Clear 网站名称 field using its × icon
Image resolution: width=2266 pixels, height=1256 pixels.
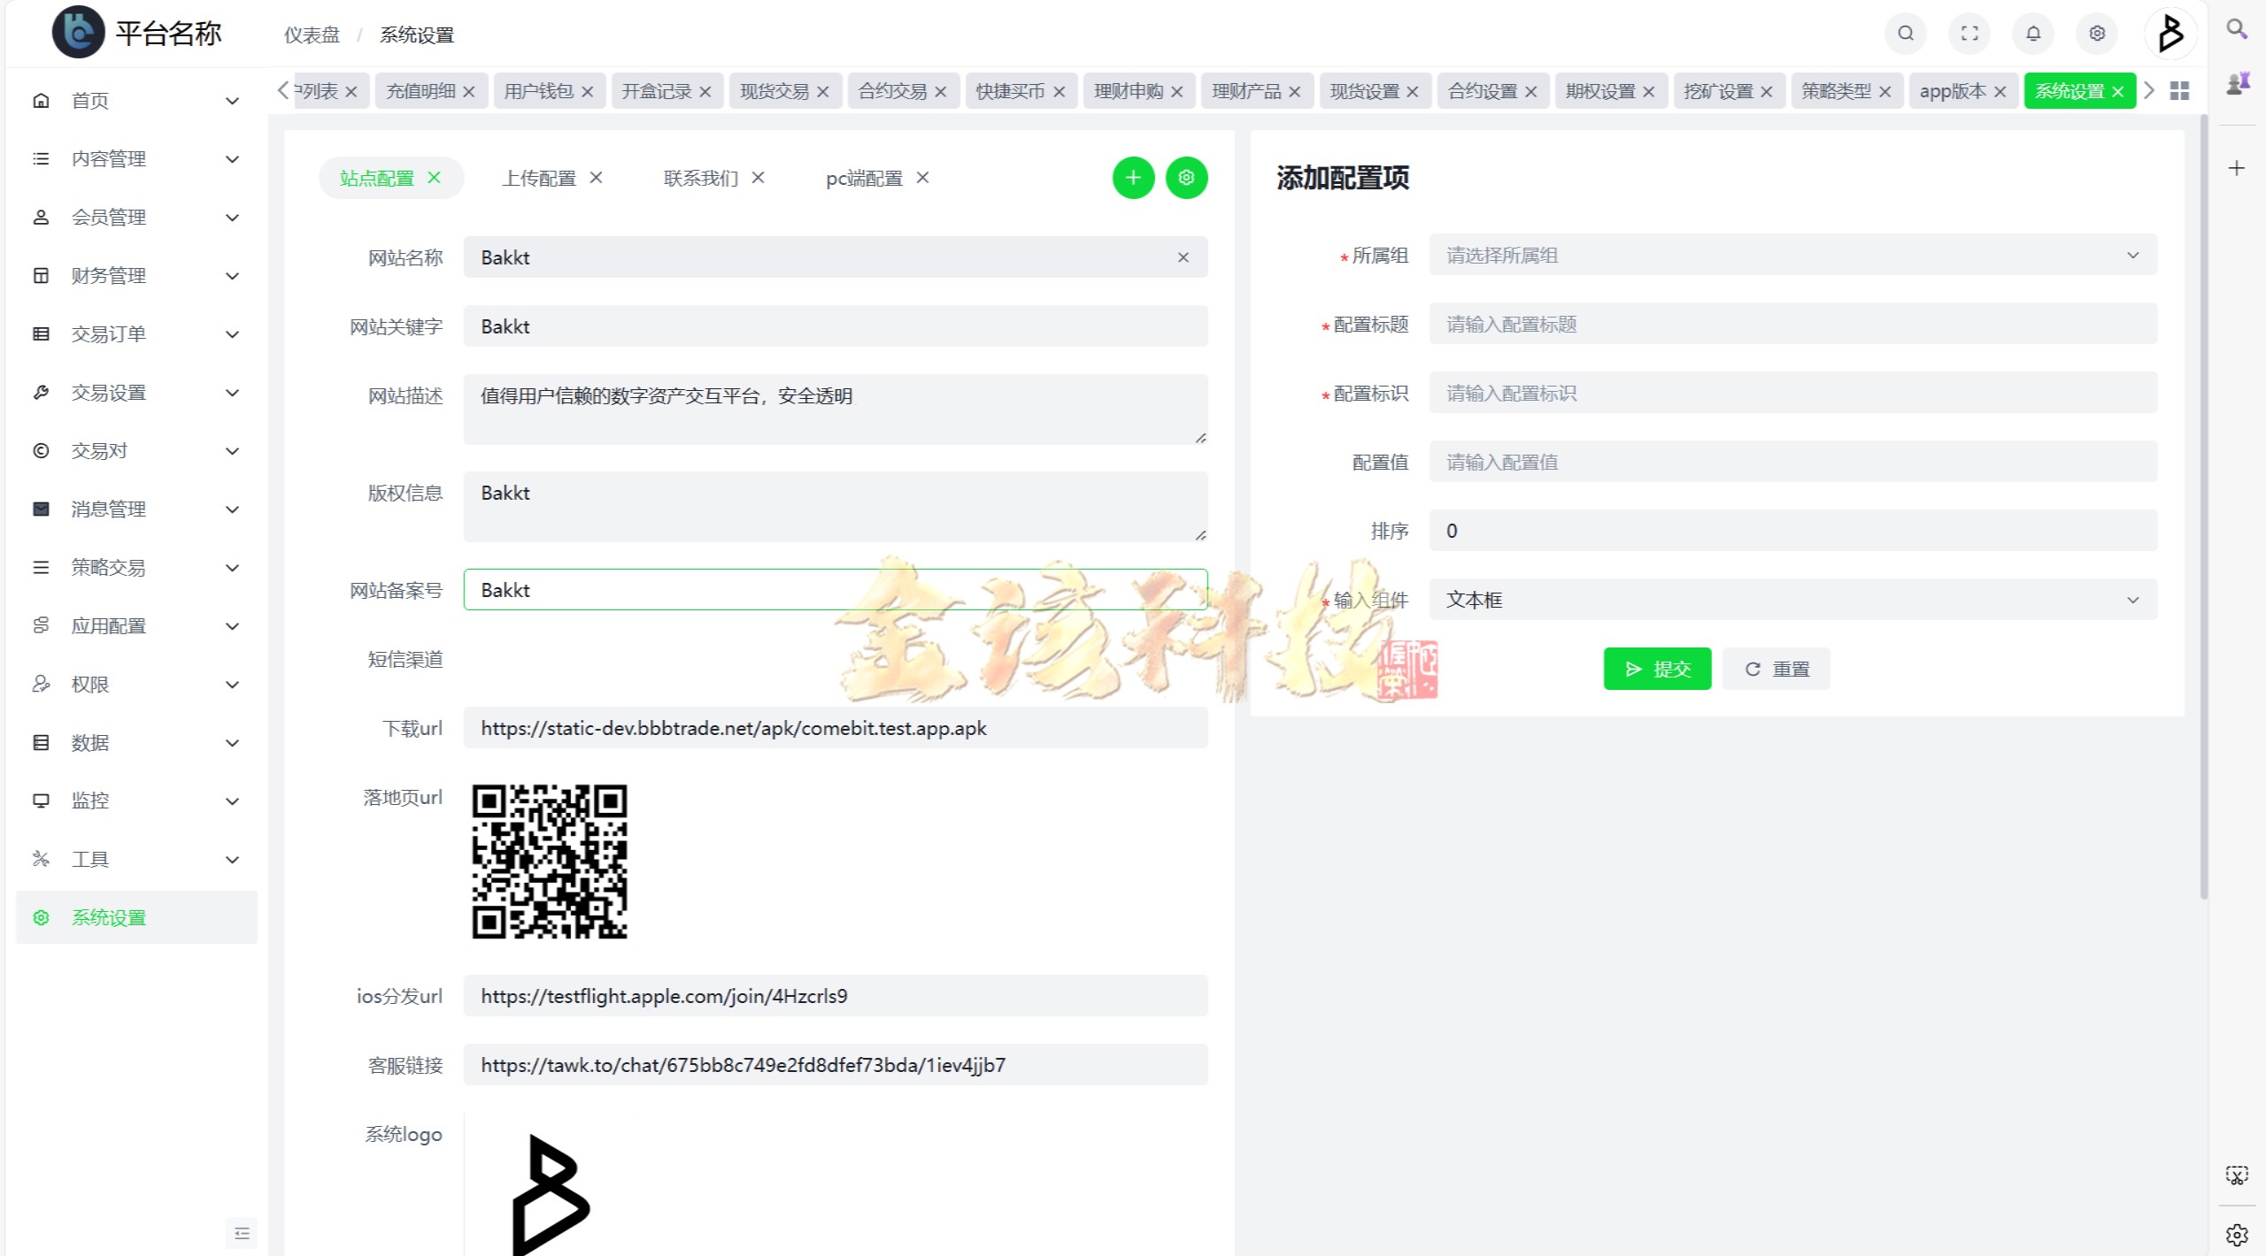(x=1183, y=257)
